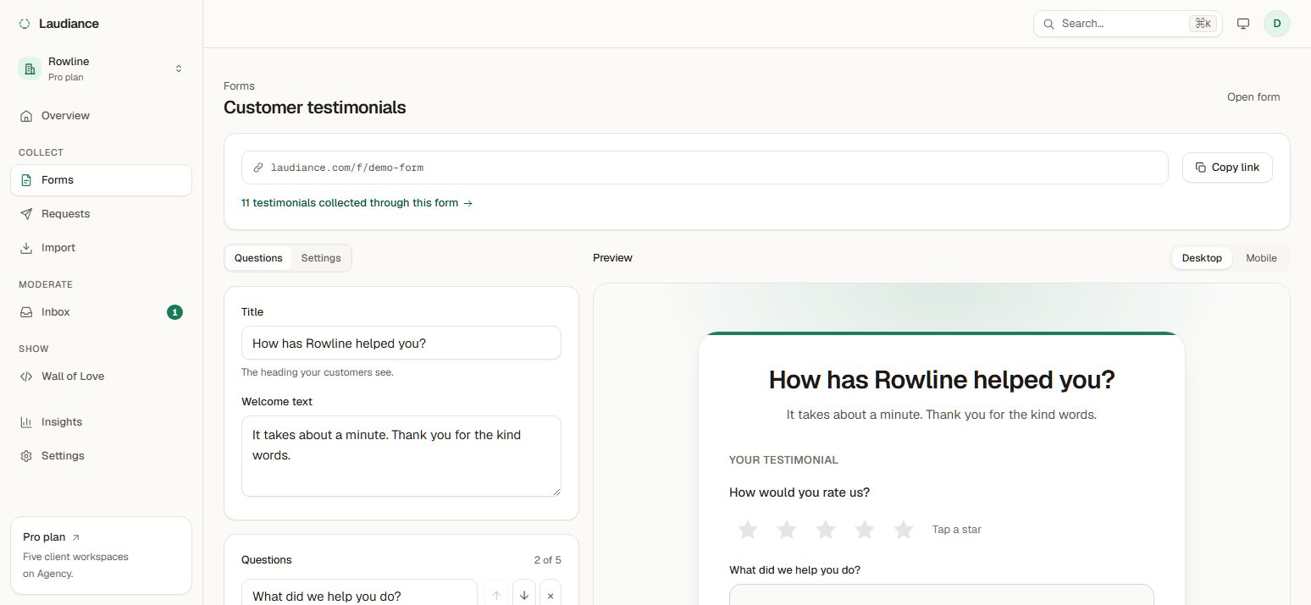Open the Import page

(101, 248)
